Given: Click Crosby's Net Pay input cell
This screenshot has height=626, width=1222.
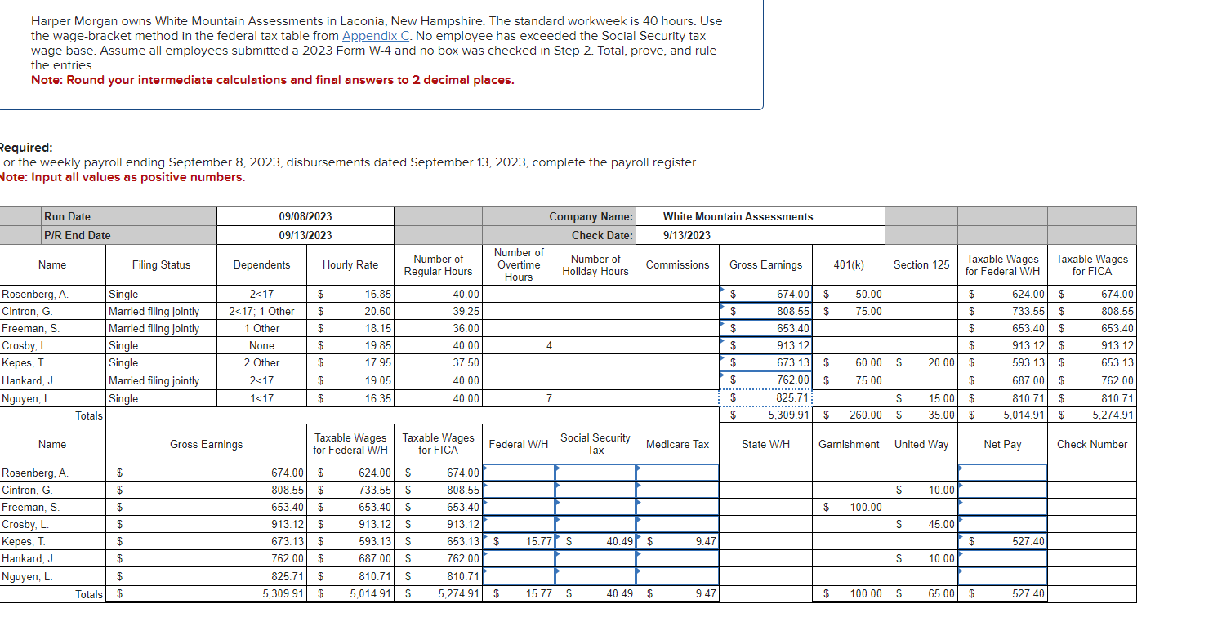Looking at the screenshot, I should point(1002,524).
